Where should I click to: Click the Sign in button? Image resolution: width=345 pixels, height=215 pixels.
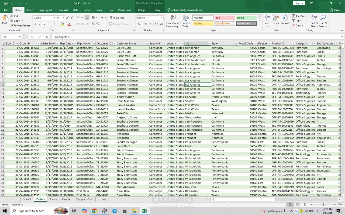299,3
